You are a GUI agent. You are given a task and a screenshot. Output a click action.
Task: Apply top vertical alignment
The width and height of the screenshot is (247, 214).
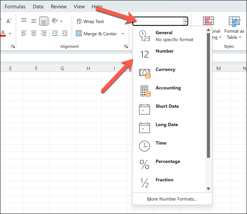coord(24,21)
